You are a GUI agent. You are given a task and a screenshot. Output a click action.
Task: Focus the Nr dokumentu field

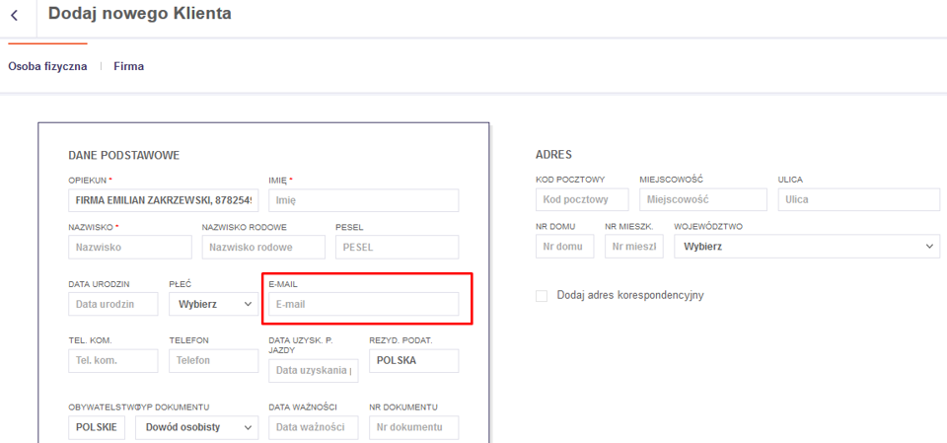(x=413, y=427)
